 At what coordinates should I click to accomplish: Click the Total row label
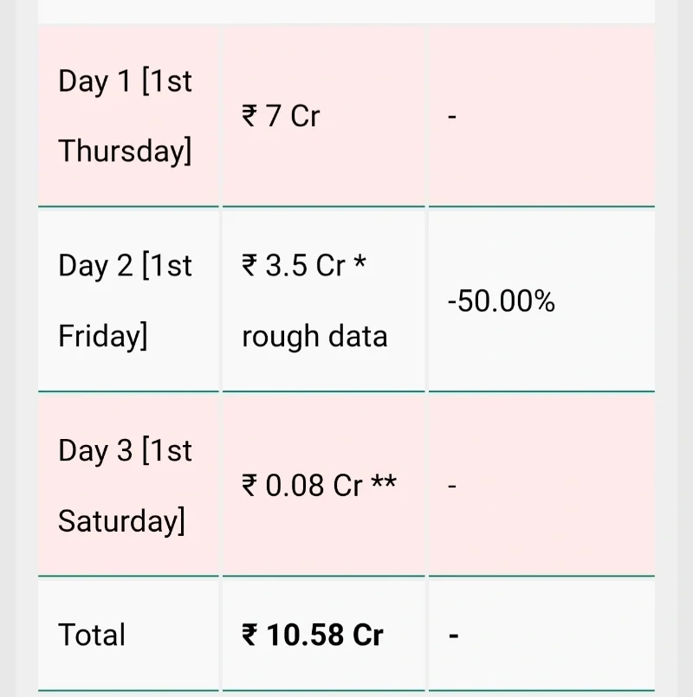coord(92,635)
